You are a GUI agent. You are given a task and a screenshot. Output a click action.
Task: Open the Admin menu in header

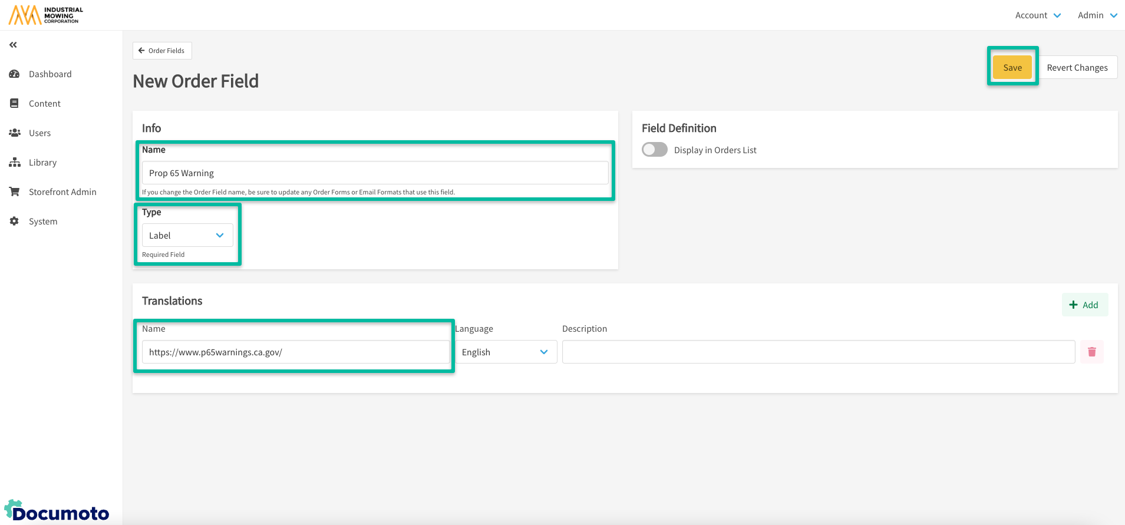click(1097, 15)
